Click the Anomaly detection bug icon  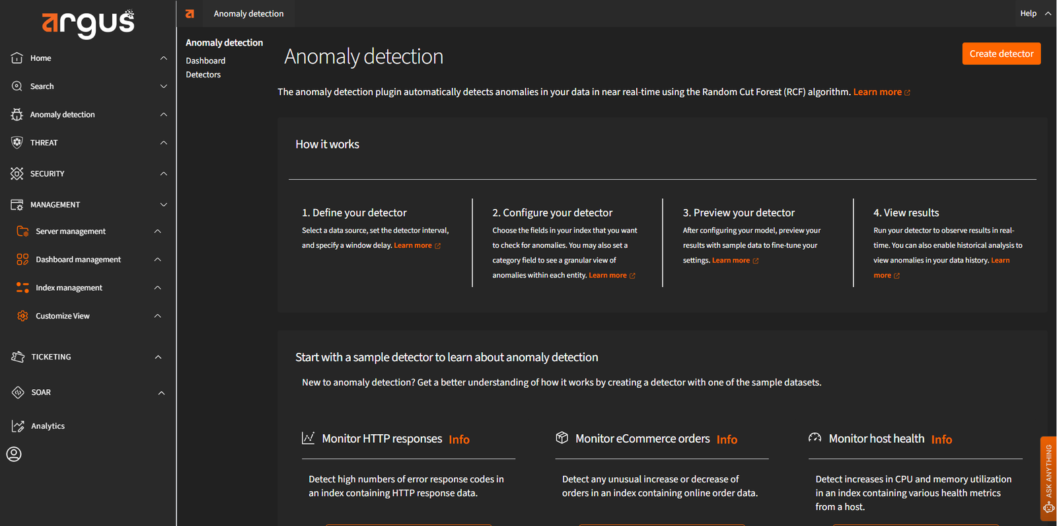click(x=17, y=115)
